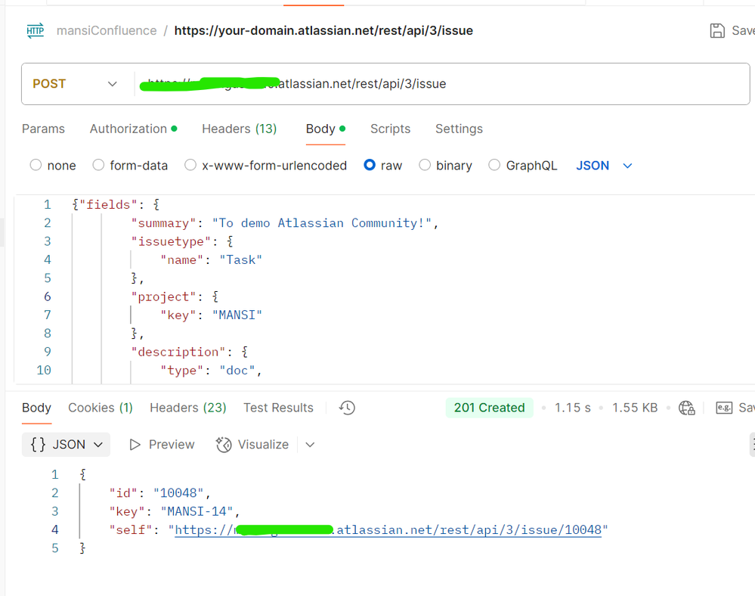Open the response Headers (23) tab
This screenshot has width=755, height=596.
pyautogui.click(x=187, y=408)
